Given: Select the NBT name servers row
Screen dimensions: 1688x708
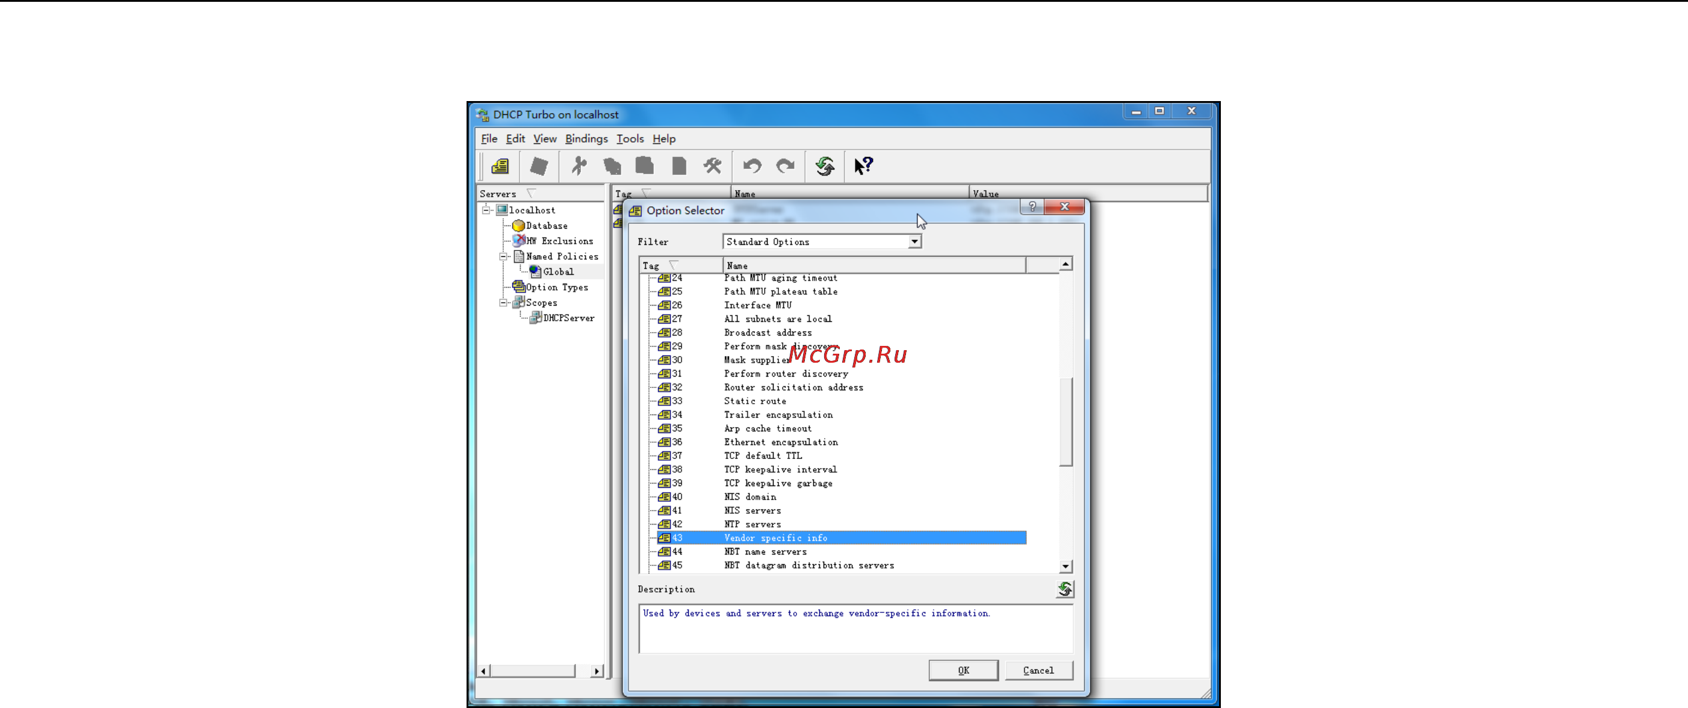Looking at the screenshot, I should click(842, 552).
